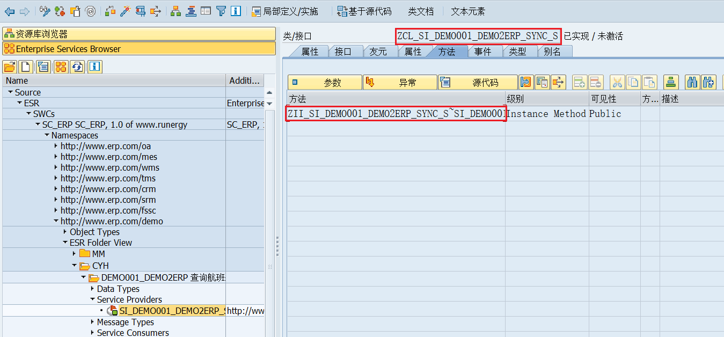Expand the http://www.erp.com/oa namespace
The image size is (724, 337).
pyautogui.click(x=56, y=146)
